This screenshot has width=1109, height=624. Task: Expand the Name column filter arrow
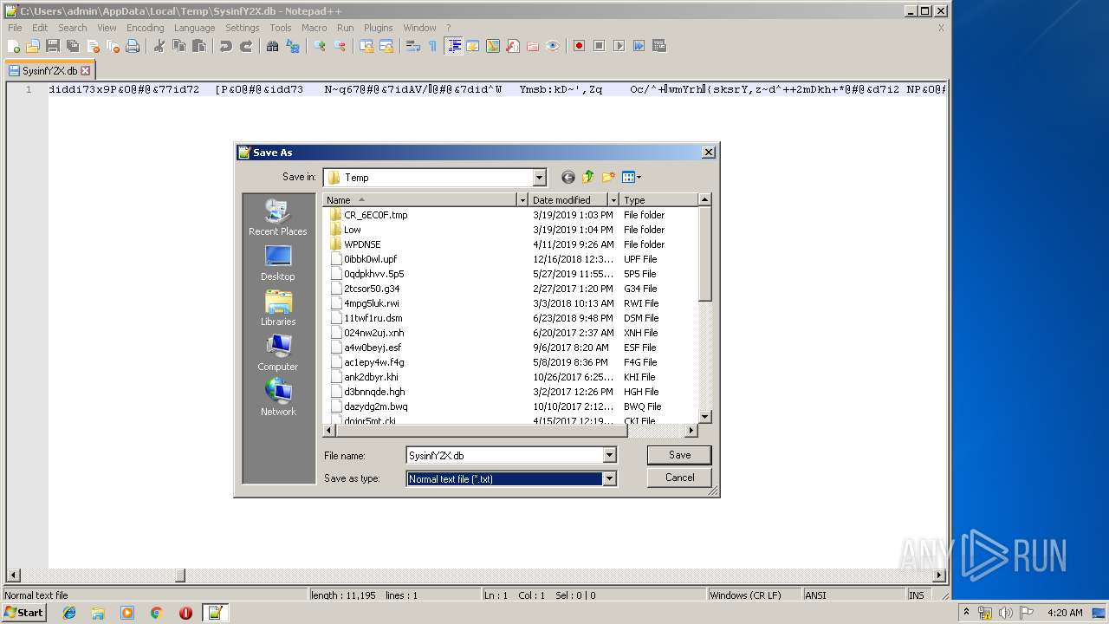pyautogui.click(x=522, y=200)
